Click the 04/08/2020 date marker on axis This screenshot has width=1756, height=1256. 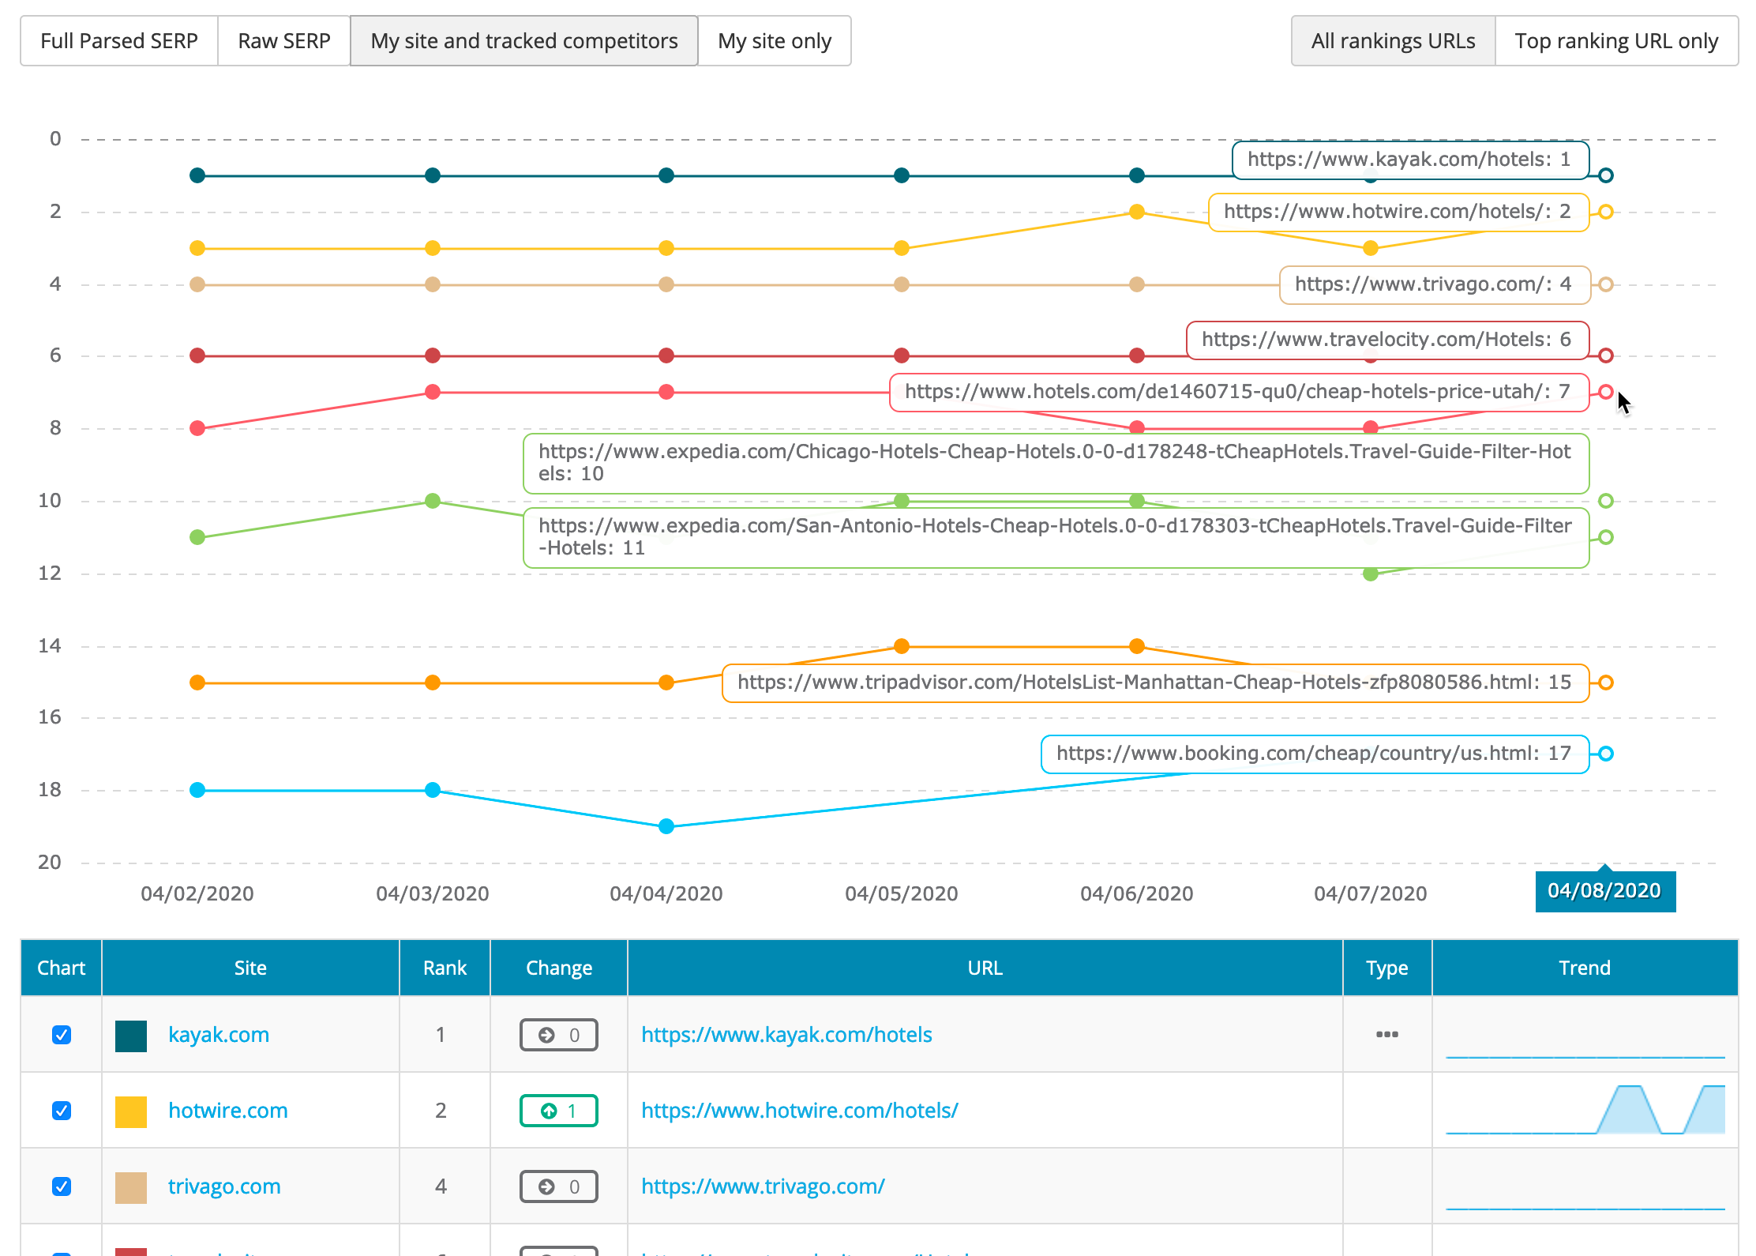point(1604,891)
